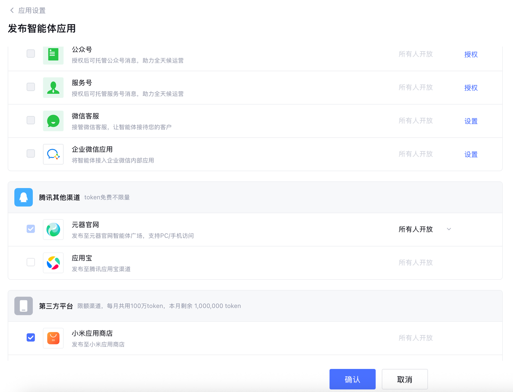
Task: Click the 服务号 green person icon
Action: (x=53, y=88)
